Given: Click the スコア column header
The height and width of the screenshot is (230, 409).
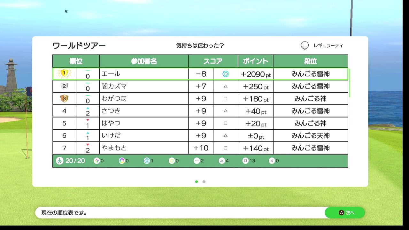Looking at the screenshot, I should point(213,61).
